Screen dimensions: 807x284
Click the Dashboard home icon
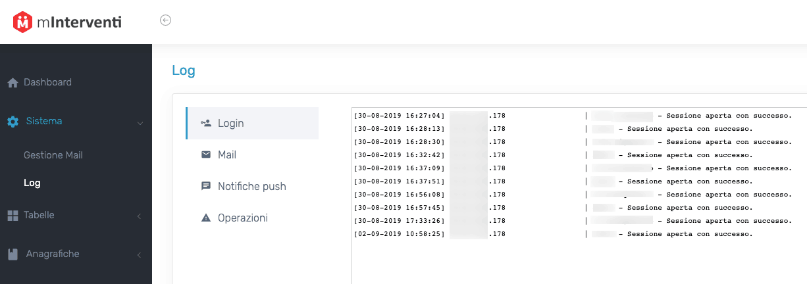tap(13, 83)
